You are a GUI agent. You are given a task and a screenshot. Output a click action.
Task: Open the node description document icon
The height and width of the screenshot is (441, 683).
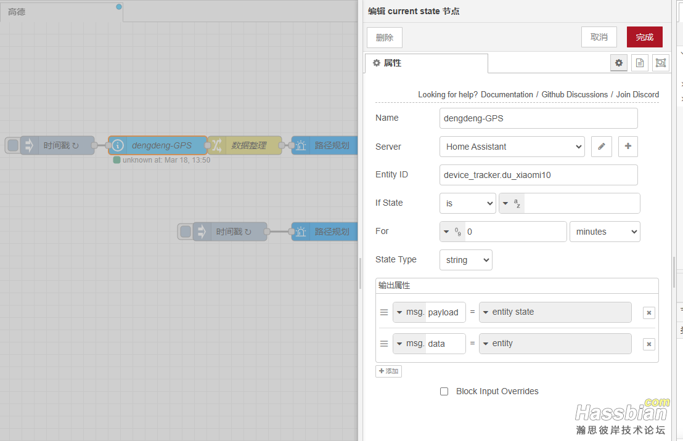(639, 63)
